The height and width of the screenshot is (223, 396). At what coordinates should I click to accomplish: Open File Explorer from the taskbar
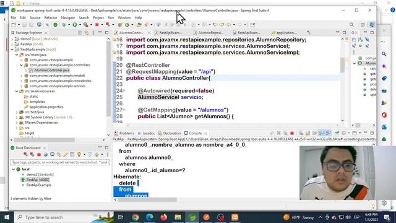coord(178,217)
